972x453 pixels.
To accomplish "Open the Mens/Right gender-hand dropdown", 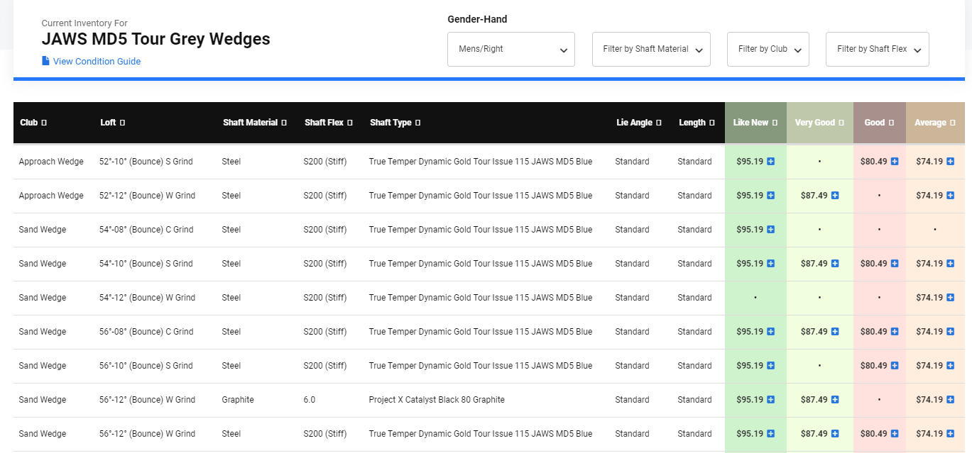I will coord(511,50).
